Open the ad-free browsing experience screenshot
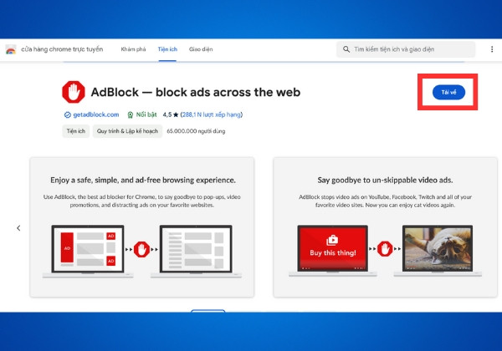Screen dimensions: 502x351 pos(142,227)
